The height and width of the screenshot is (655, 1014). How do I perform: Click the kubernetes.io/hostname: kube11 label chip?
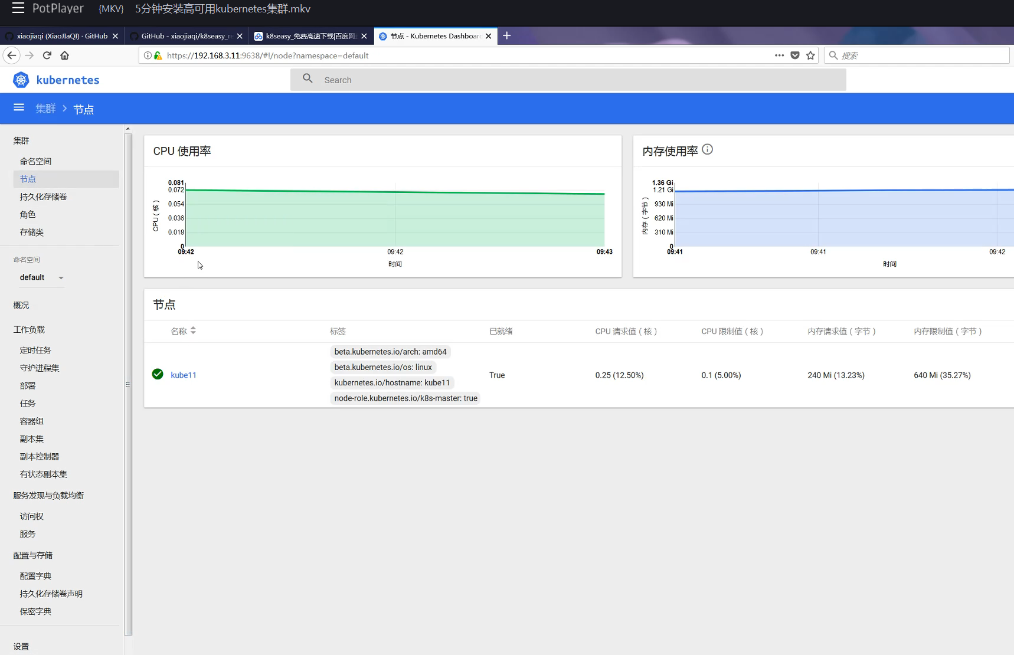(x=392, y=382)
